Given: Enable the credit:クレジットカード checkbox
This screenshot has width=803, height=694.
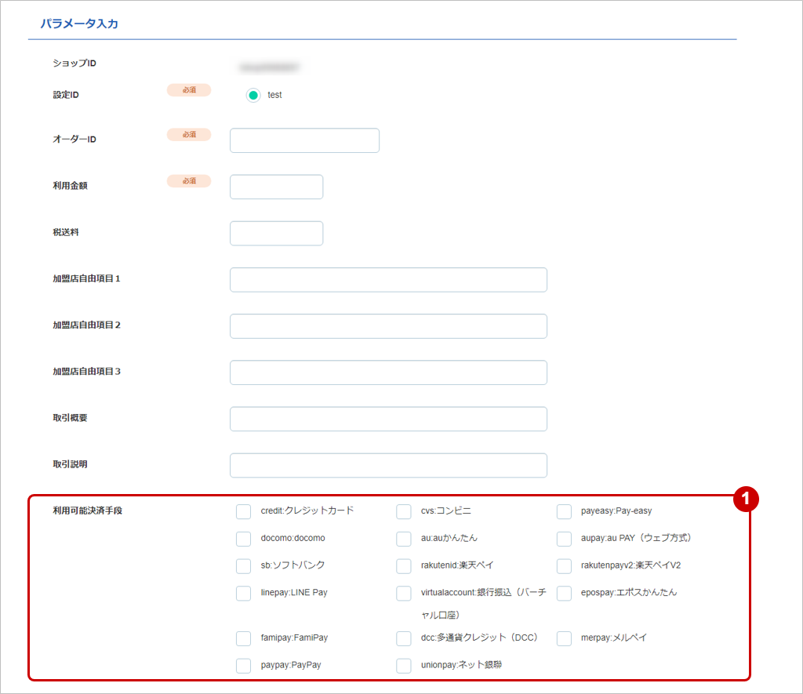Looking at the screenshot, I should click(x=244, y=512).
